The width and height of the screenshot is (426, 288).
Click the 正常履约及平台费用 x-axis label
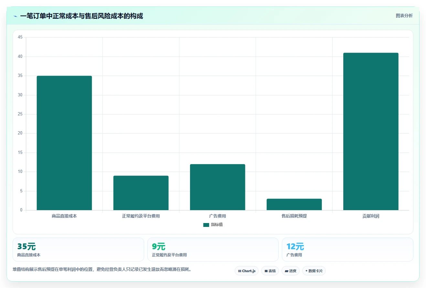point(141,216)
